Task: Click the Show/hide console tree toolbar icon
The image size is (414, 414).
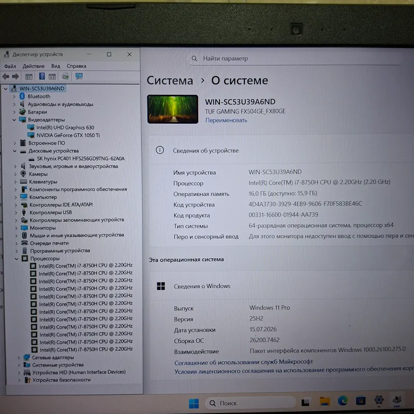Action: (x=29, y=77)
